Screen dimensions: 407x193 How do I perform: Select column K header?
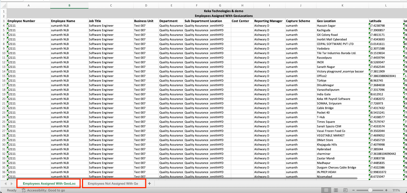[342, 5]
